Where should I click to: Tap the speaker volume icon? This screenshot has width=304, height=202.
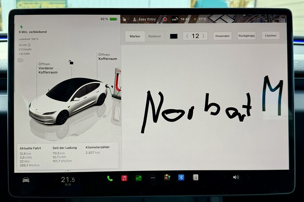click(236, 177)
